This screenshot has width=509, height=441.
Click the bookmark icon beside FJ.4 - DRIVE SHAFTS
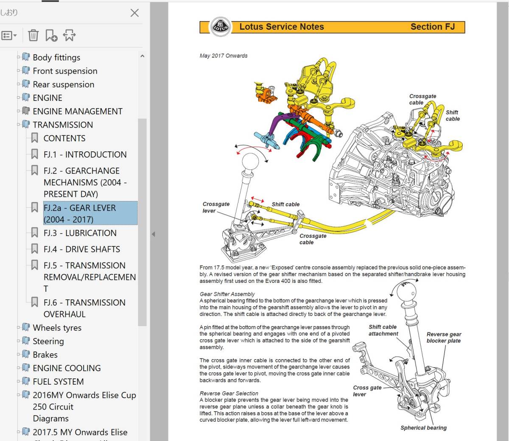click(x=35, y=248)
